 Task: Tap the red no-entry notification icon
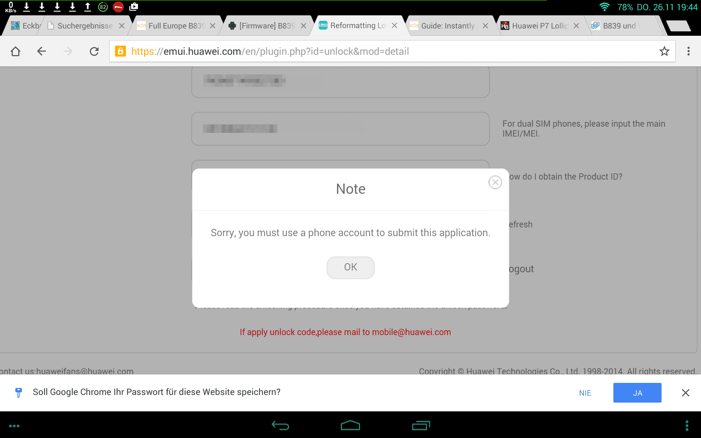tap(118, 7)
